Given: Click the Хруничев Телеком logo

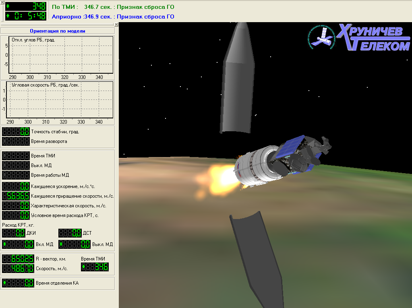Looking at the screenshot, I should click(x=358, y=37).
